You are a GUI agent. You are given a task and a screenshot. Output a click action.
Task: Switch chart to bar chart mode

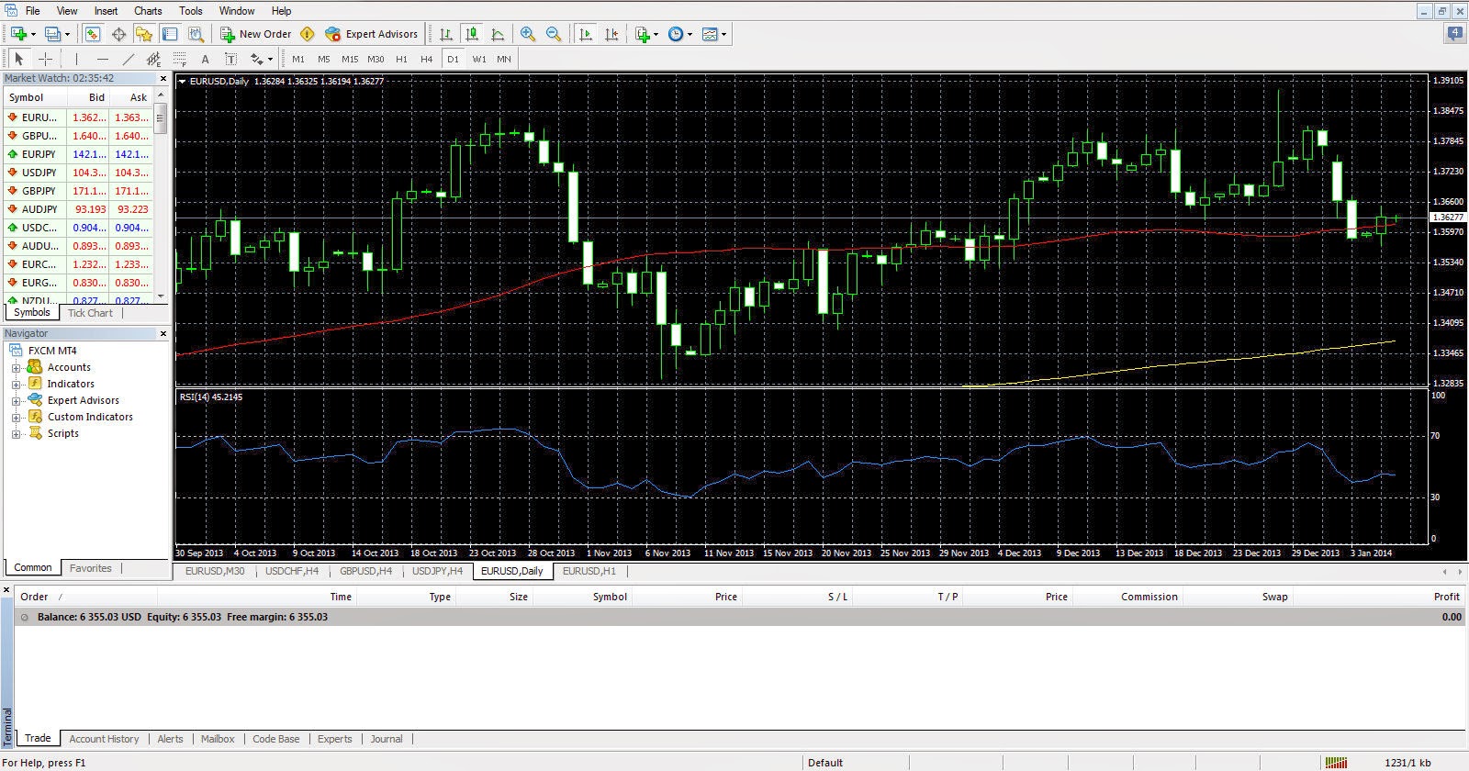pos(446,34)
